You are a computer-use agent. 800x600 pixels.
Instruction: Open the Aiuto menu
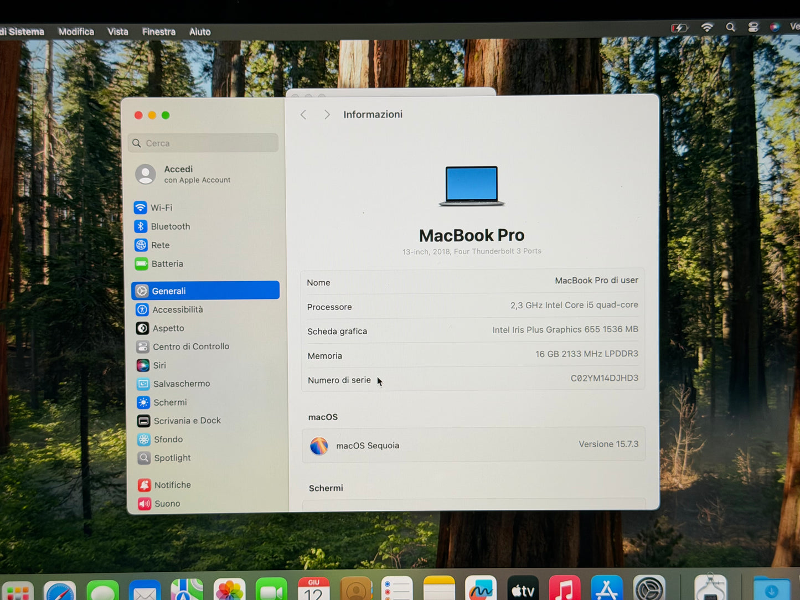click(x=200, y=32)
